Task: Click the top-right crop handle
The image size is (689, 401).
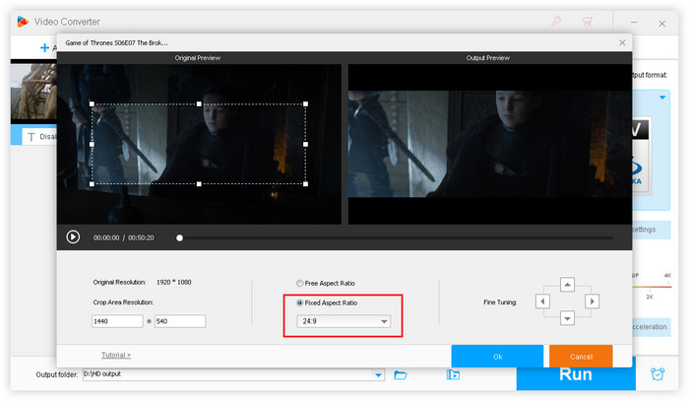Action: pyautogui.click(x=305, y=104)
